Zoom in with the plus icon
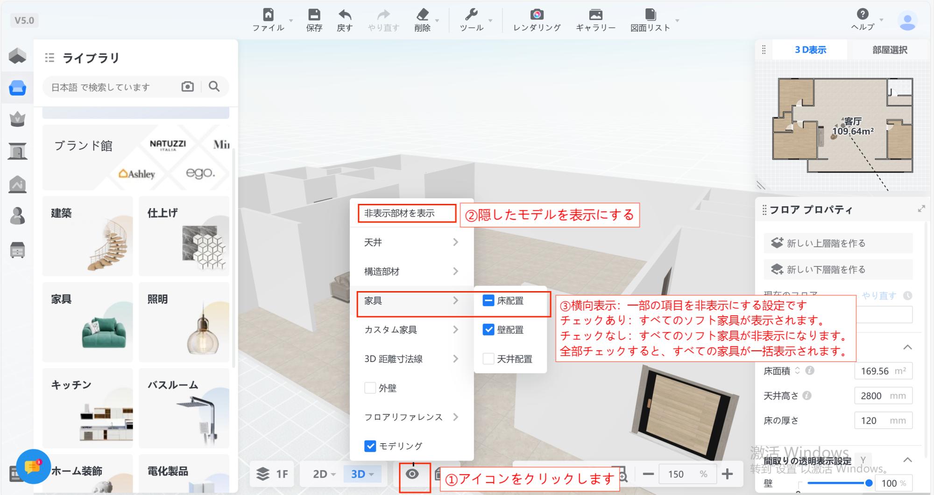 coord(727,474)
